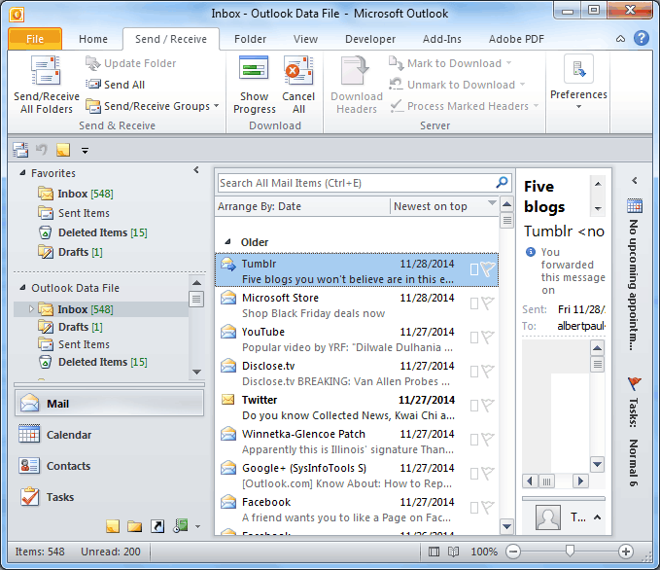Click the search magnifier icon
The image size is (660, 570).
tap(502, 183)
